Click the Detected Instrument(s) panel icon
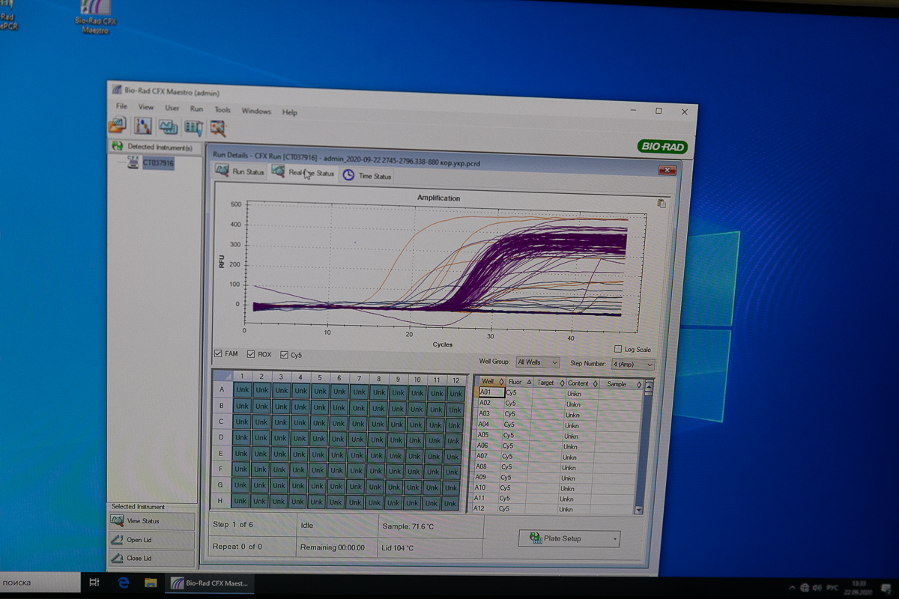899x599 pixels. (117, 146)
